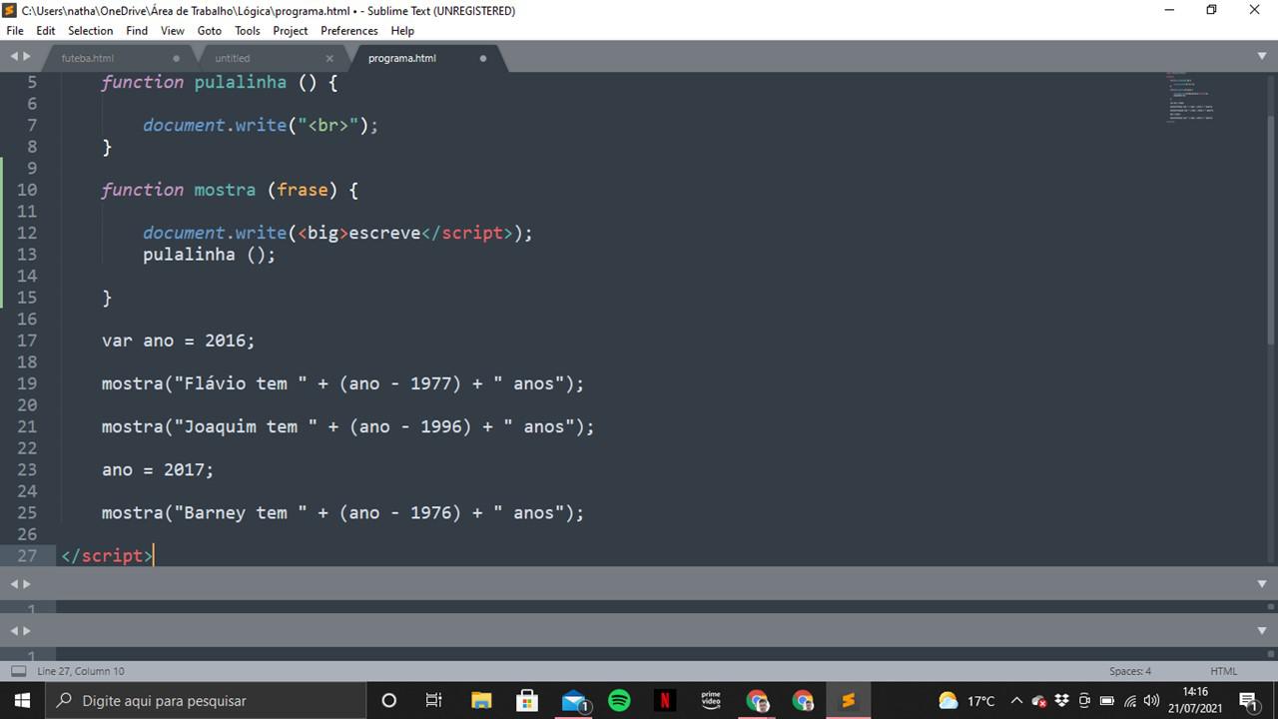Click right tab-scroll arrow of bottom pane
The width and height of the screenshot is (1278, 719).
pyautogui.click(x=27, y=630)
